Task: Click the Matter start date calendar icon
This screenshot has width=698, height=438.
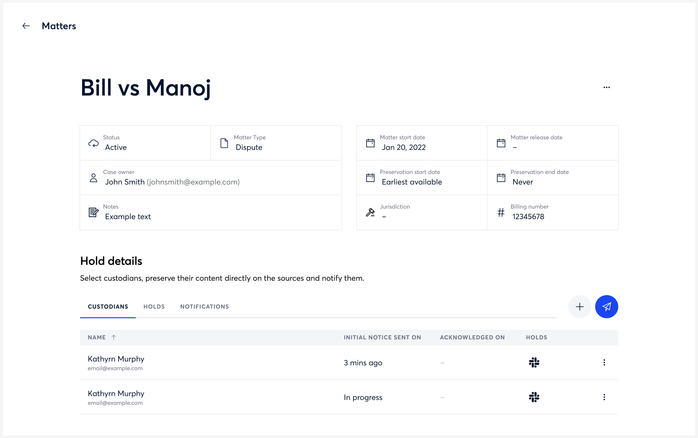Action: click(x=370, y=143)
